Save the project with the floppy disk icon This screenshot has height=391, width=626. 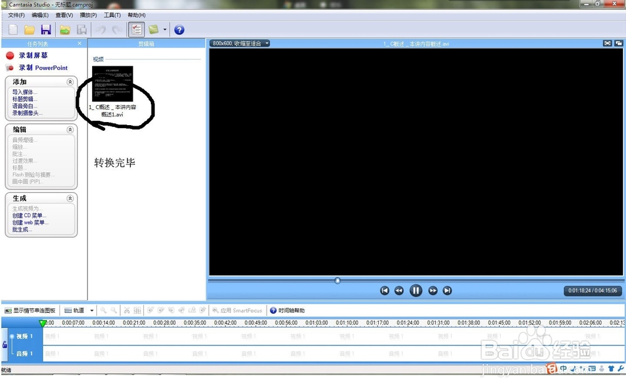click(x=46, y=29)
